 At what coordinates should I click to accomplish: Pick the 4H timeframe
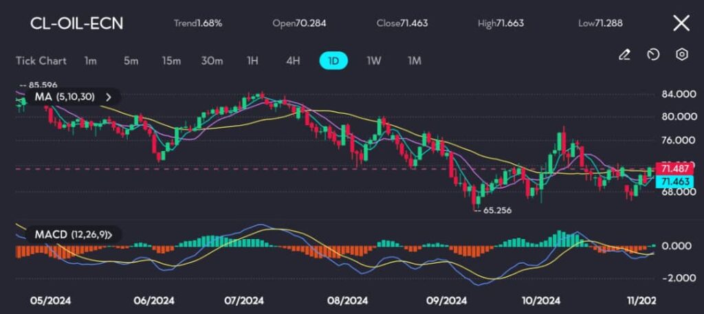tap(293, 60)
